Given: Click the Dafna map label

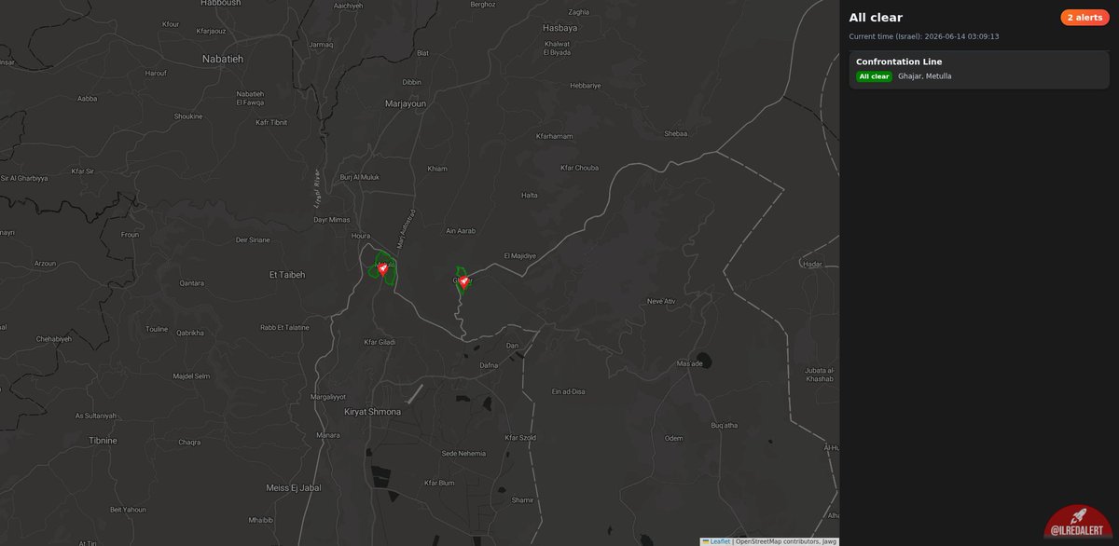Looking at the screenshot, I should pos(489,365).
